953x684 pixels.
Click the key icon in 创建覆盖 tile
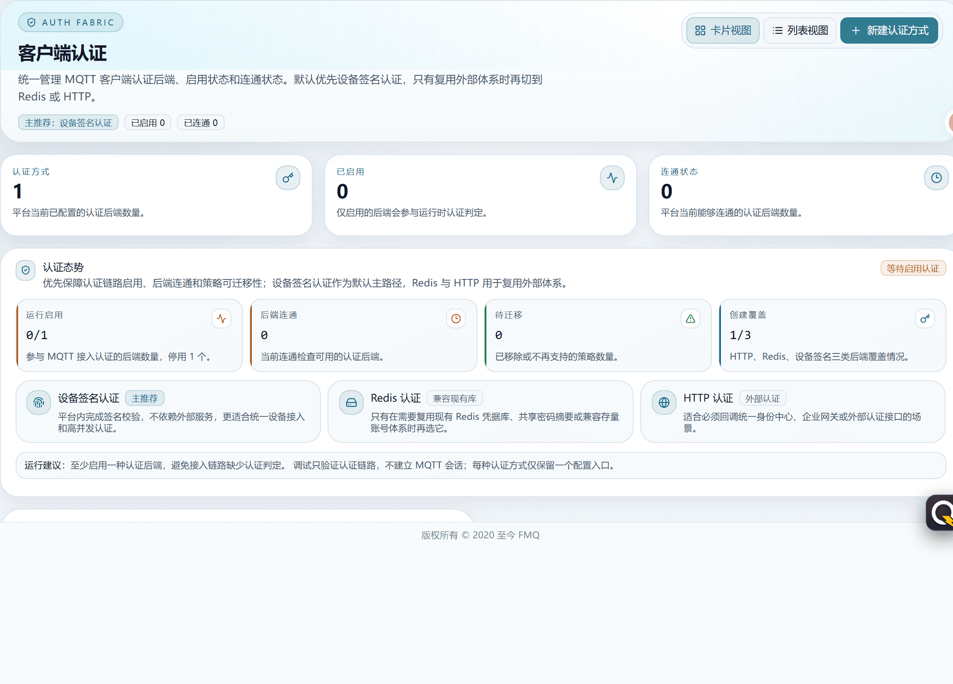(x=925, y=319)
